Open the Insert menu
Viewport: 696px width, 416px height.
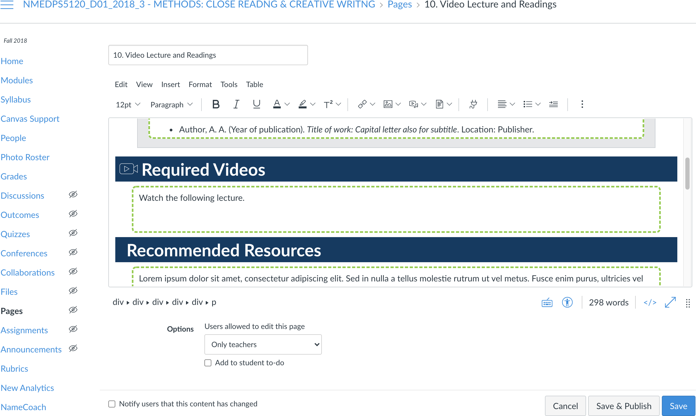[x=170, y=84]
